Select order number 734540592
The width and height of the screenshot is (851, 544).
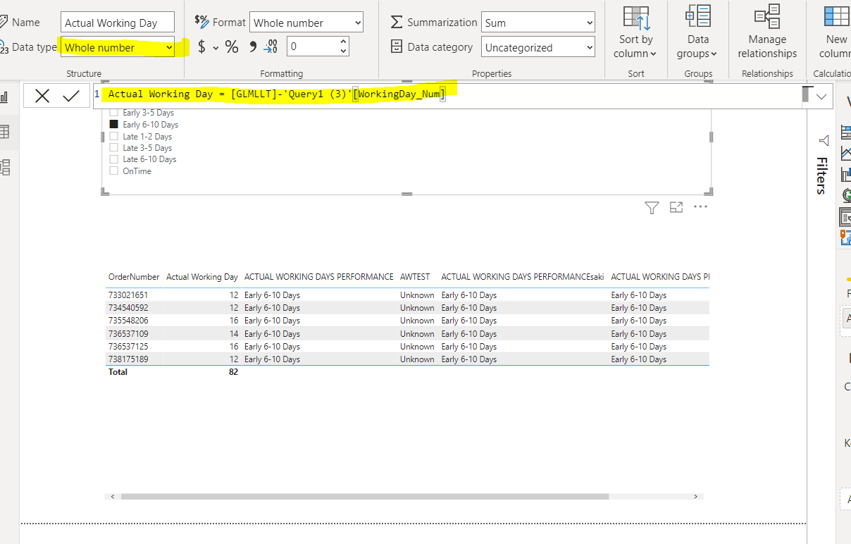128,308
